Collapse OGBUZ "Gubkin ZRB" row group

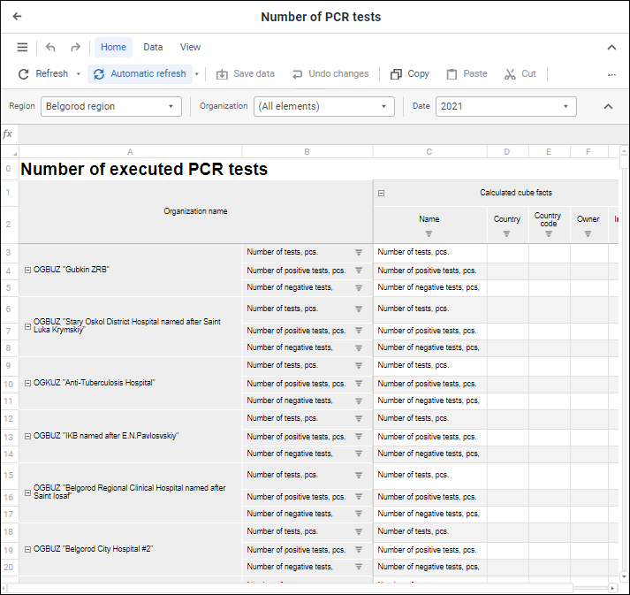pyautogui.click(x=27, y=270)
